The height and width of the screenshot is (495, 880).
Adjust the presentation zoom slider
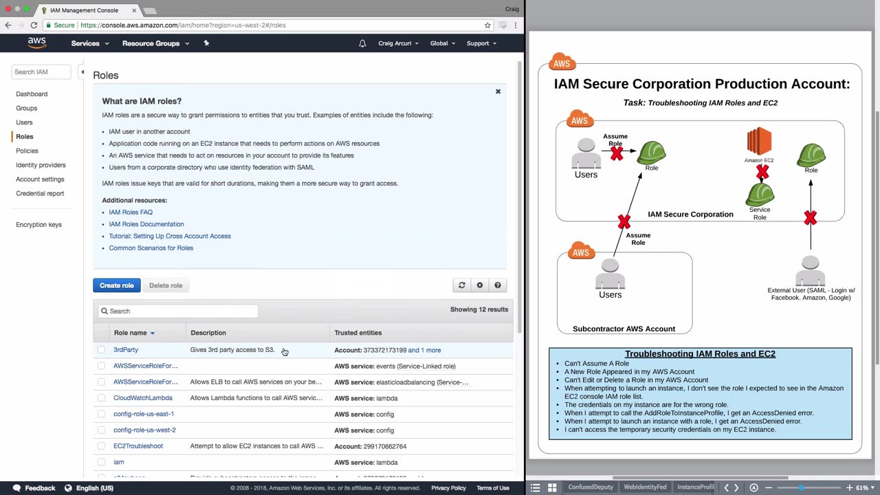tap(801, 487)
